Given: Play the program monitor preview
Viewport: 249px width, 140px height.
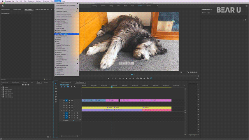Looking at the screenshot, I should [x=126, y=78].
